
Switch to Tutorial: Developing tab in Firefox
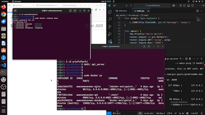[x=47, y=5]
